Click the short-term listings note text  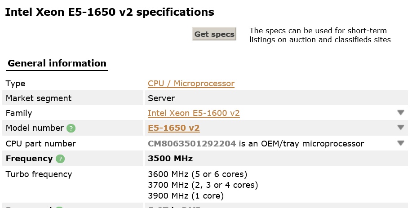coord(320,35)
